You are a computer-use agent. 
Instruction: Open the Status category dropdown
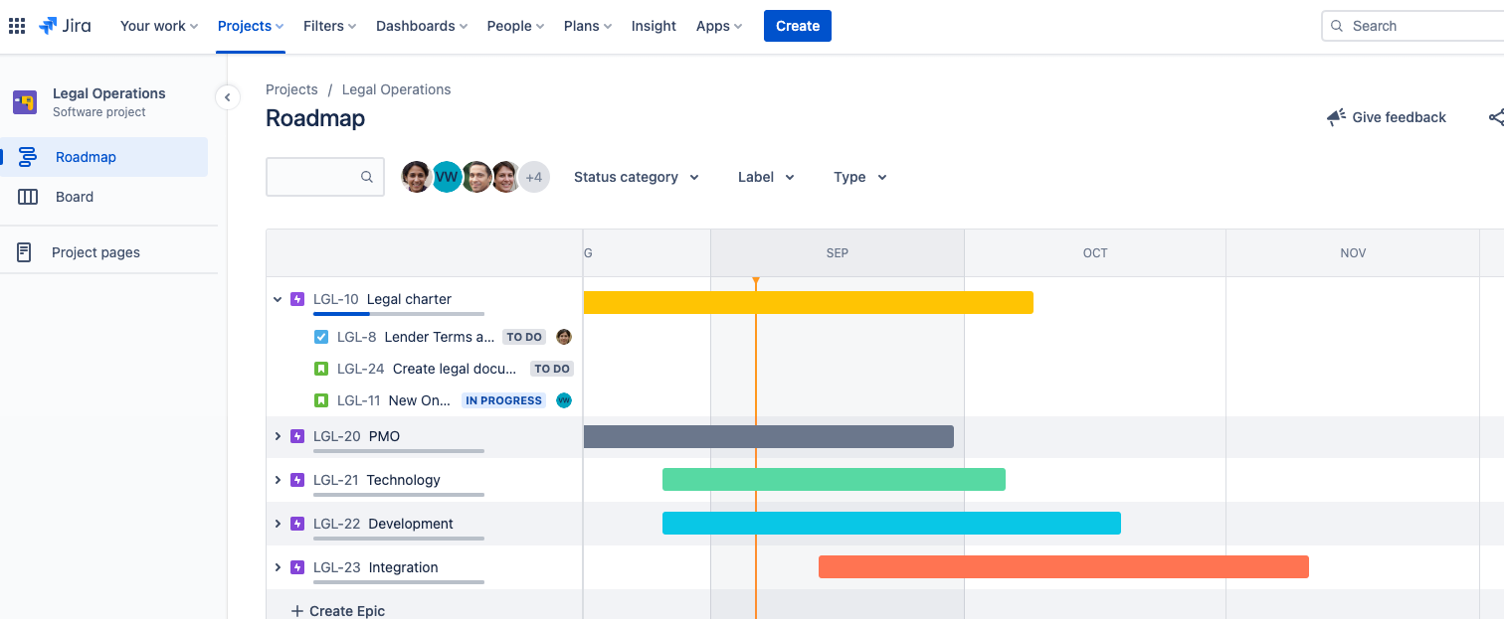pos(636,177)
